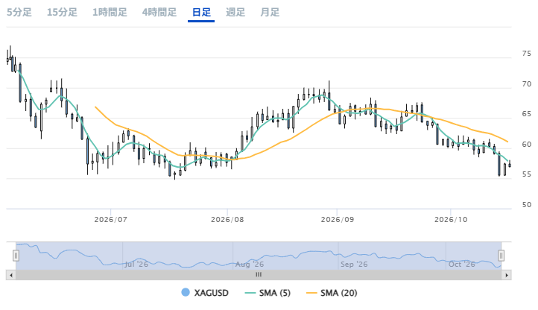Screen dimensions: 538x310
Task: Toggle XAGUSD series in legend
Action: pos(205,293)
